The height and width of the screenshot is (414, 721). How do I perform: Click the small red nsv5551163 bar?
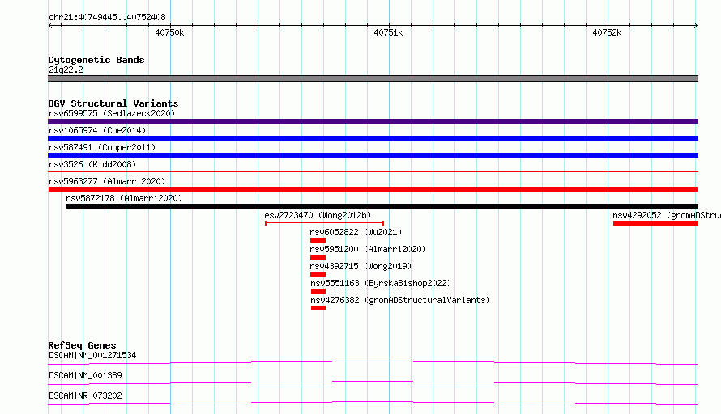tap(318, 291)
